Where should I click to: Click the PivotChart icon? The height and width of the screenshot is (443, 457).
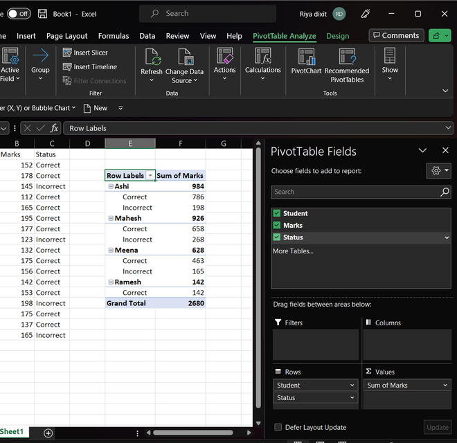coord(306,57)
